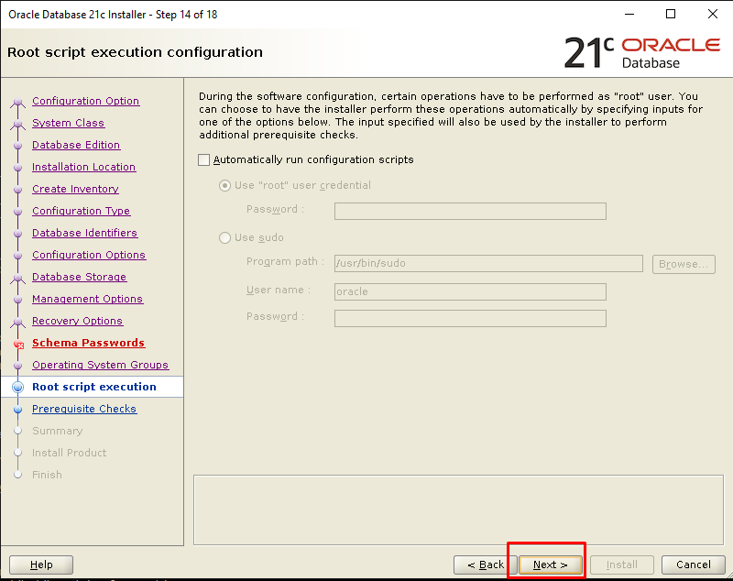Click the sudo Password input field
The width and height of the screenshot is (733, 581).
pyautogui.click(x=470, y=318)
